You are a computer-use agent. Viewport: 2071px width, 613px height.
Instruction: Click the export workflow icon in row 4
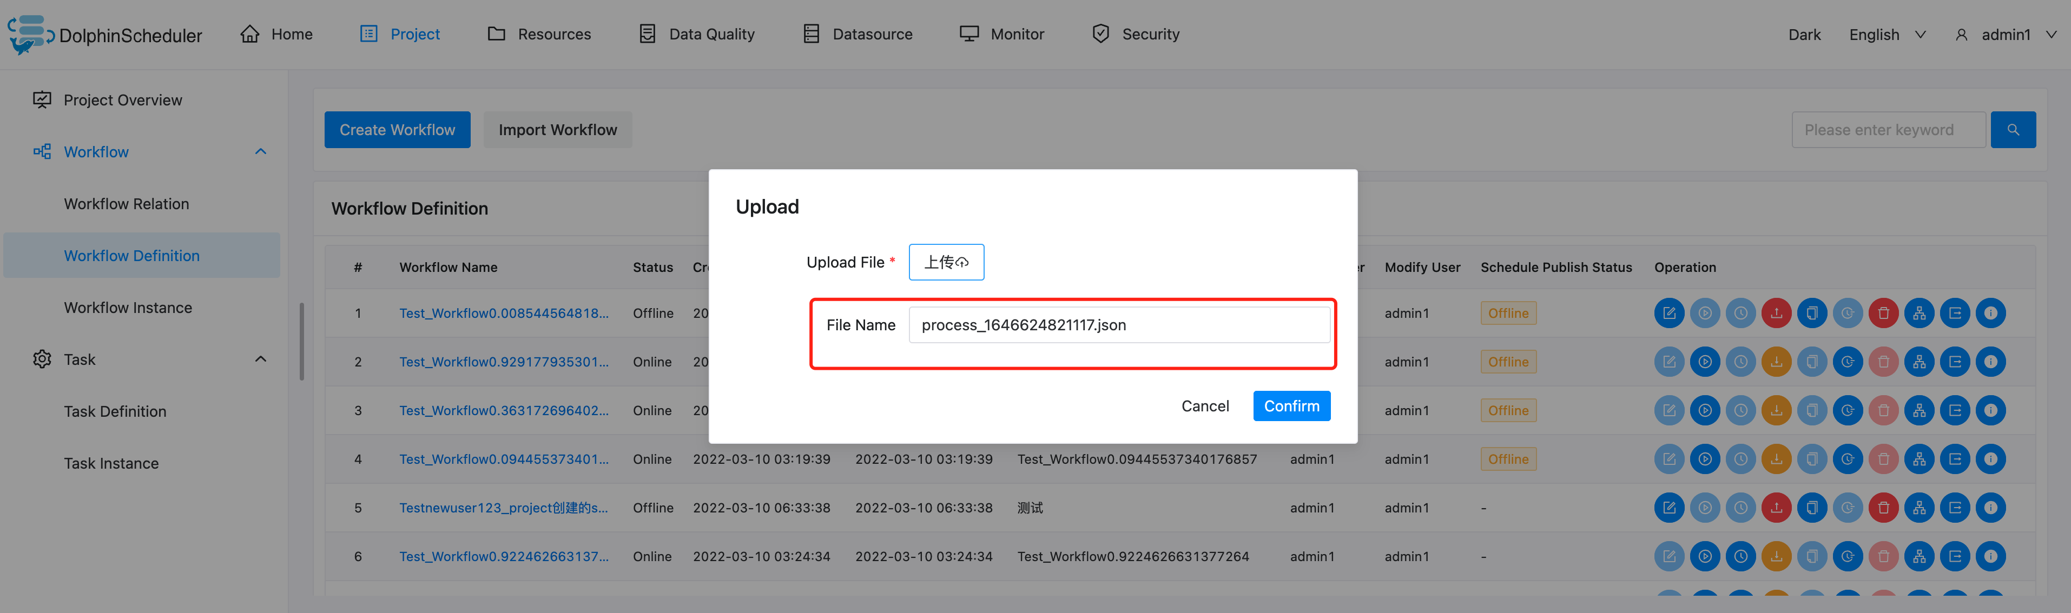pyautogui.click(x=1955, y=459)
